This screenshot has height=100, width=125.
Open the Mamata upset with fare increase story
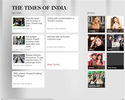pyautogui.click(x=28, y=24)
